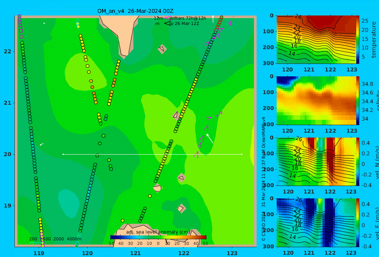This screenshot has width=379, height=257.
Task: Select the 'adj. sea level anomaly (cm)' label
Action: click(158, 232)
